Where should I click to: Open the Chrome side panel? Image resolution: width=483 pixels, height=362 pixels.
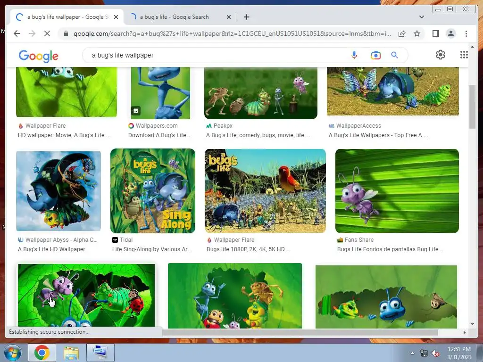coord(435,33)
